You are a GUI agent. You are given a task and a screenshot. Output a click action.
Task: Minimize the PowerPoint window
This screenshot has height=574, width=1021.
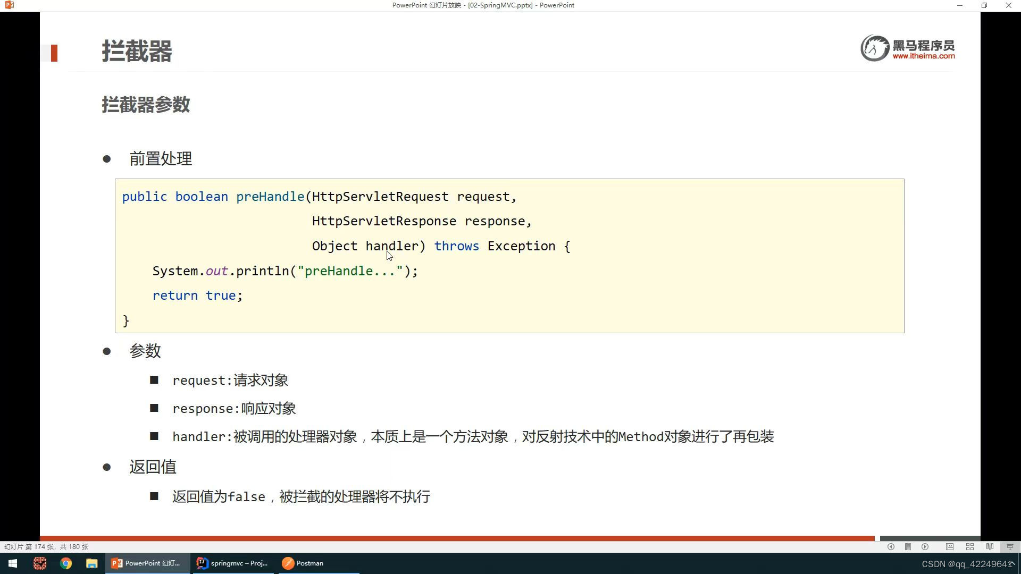click(x=960, y=5)
